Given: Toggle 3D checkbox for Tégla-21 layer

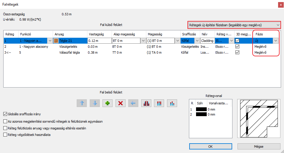Looking at the screenshot, I should click(x=237, y=41).
